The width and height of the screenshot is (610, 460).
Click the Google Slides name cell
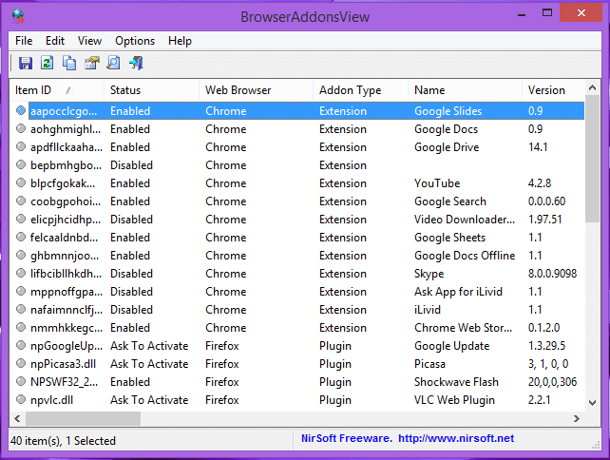[448, 111]
